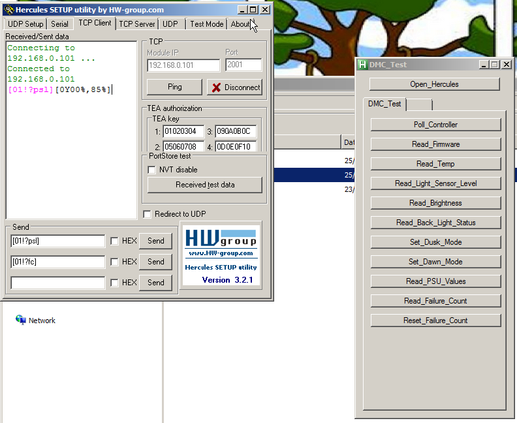Open the Test Mode tab

tap(206, 24)
